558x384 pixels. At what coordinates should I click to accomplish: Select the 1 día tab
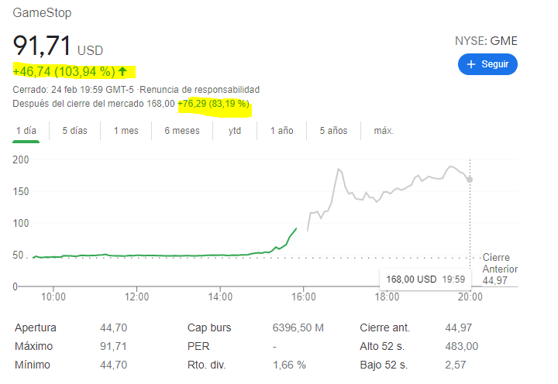coord(26,131)
